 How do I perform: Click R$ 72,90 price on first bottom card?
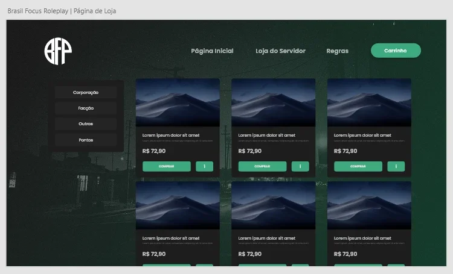(x=154, y=254)
